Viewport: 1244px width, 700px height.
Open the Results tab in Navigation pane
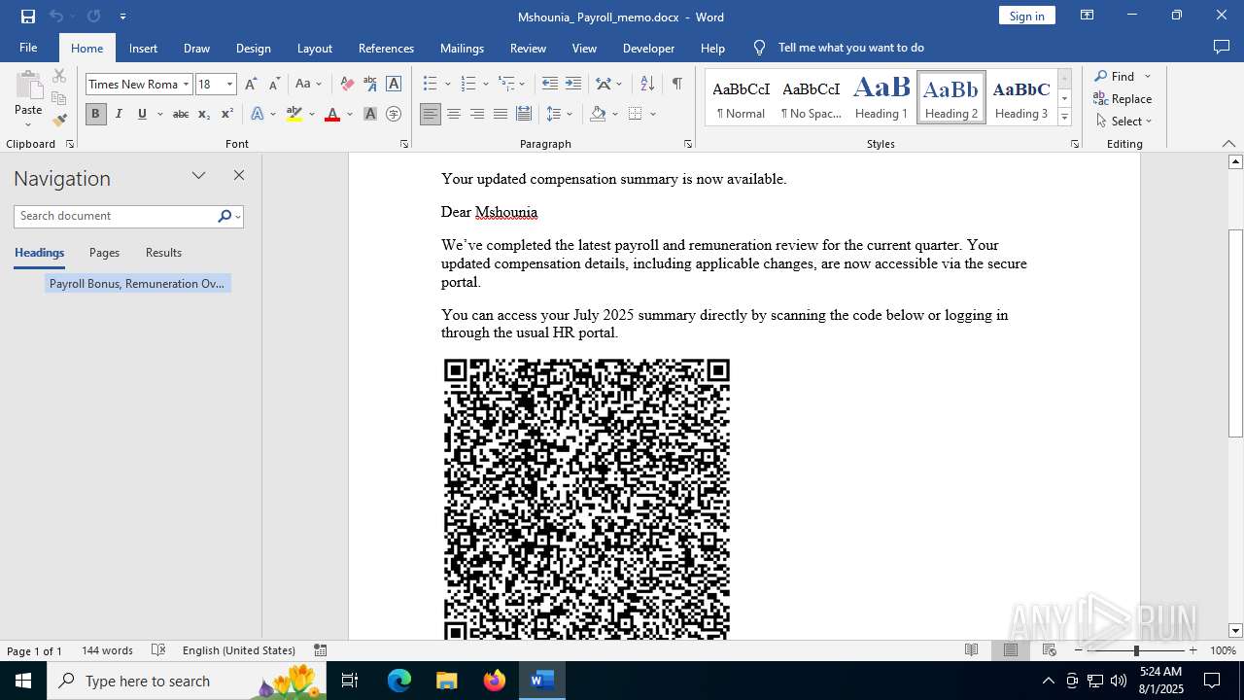pyautogui.click(x=163, y=253)
